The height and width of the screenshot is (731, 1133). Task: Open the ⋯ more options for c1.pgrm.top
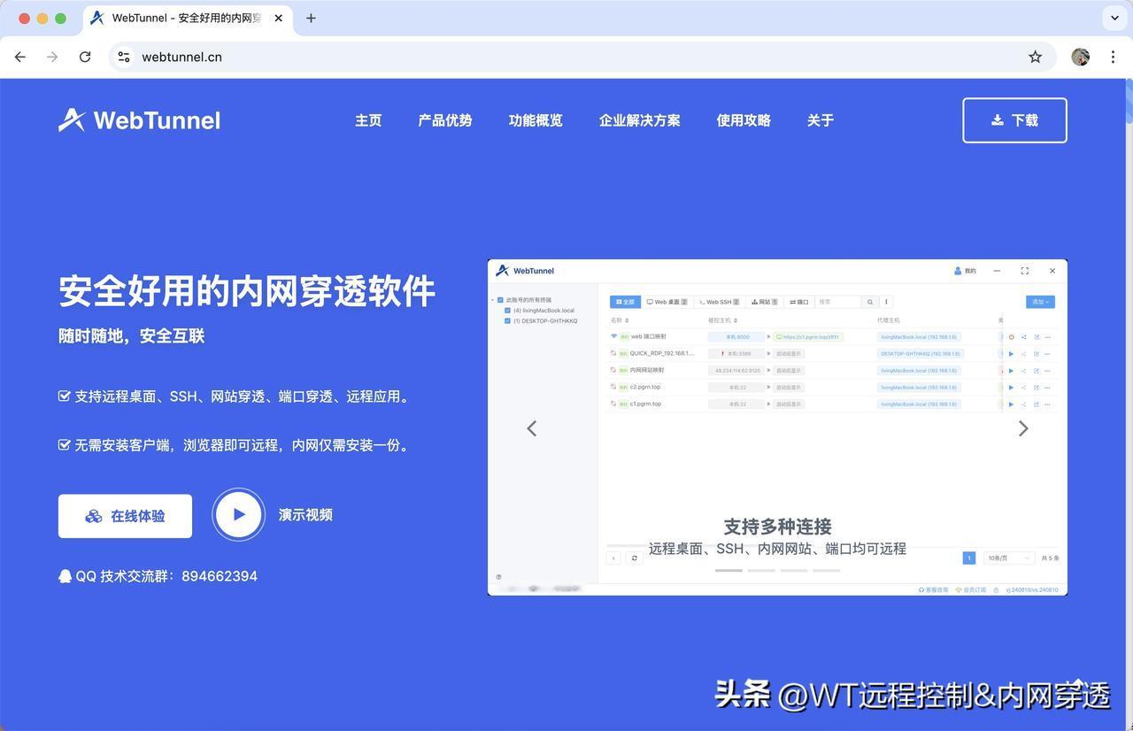click(x=1047, y=404)
